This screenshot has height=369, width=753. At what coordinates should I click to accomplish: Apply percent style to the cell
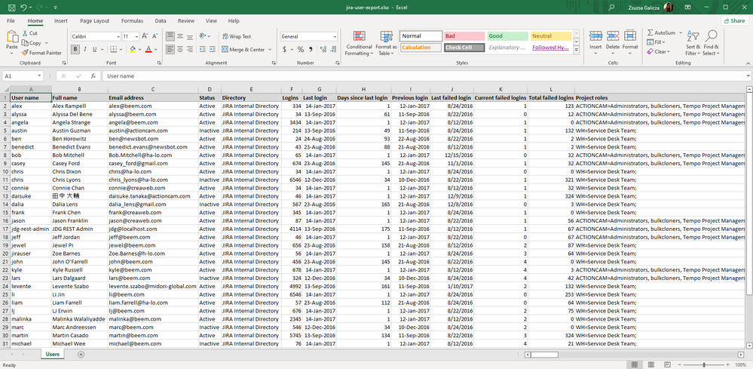pos(300,50)
